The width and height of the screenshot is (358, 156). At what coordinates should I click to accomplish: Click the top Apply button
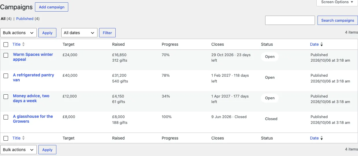coord(47,33)
